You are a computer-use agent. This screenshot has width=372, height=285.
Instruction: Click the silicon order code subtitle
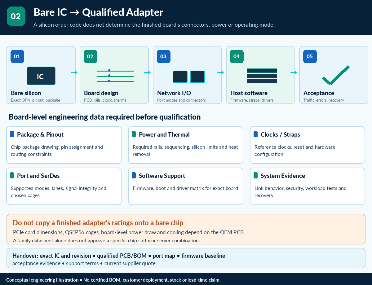tap(154, 25)
